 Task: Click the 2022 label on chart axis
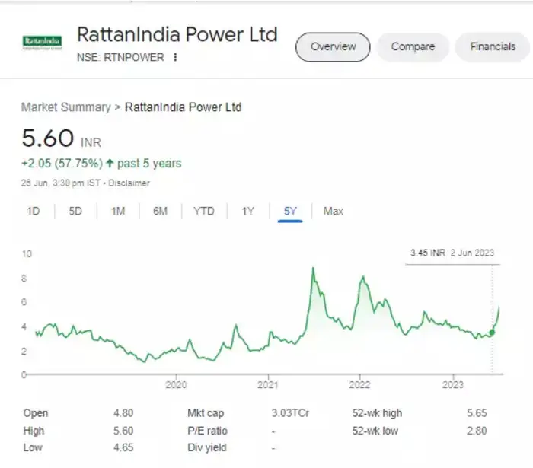pyautogui.click(x=359, y=384)
